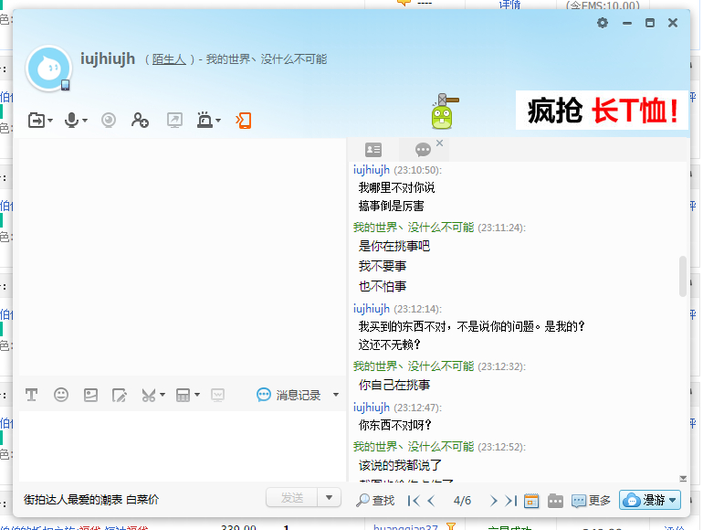Click the scissors screenshot tool

click(149, 395)
